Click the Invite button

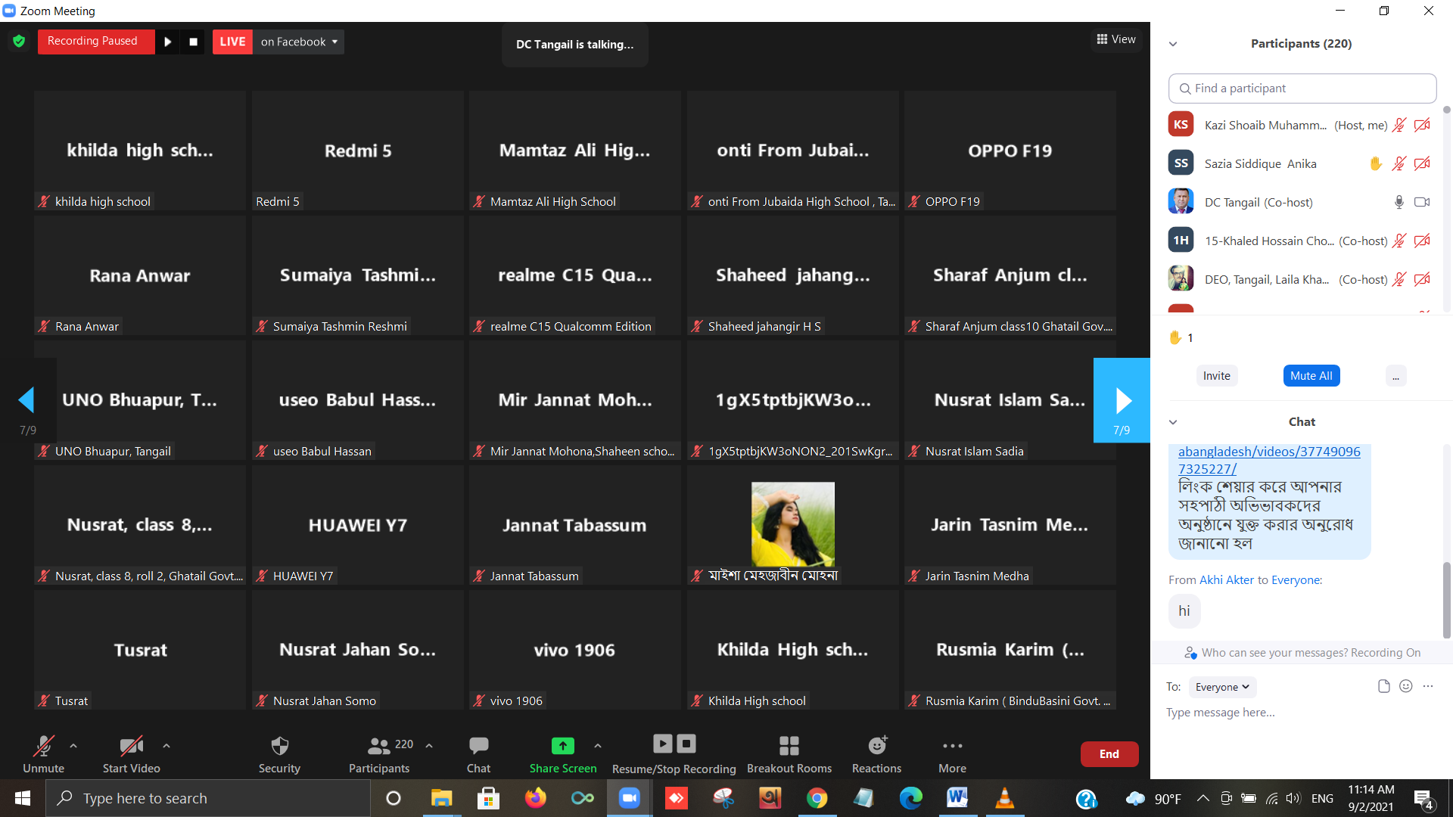point(1217,376)
